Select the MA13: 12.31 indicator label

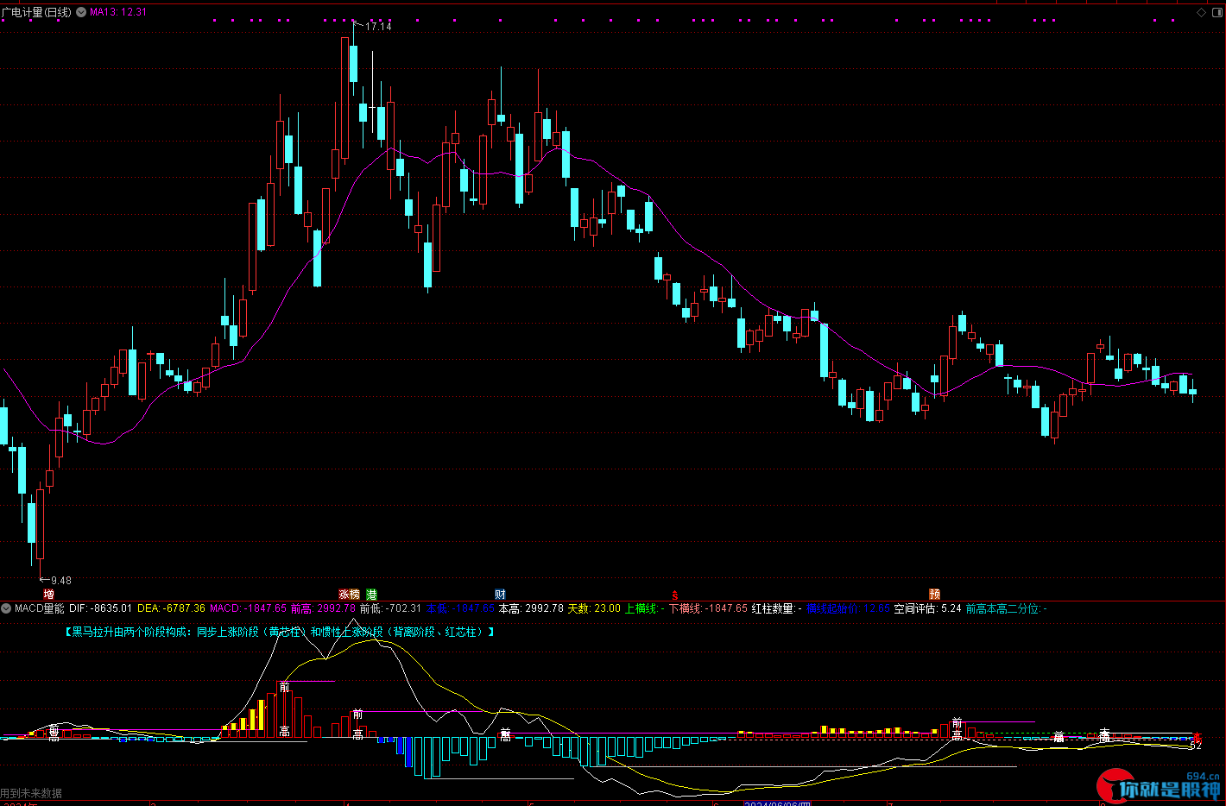tap(118, 12)
